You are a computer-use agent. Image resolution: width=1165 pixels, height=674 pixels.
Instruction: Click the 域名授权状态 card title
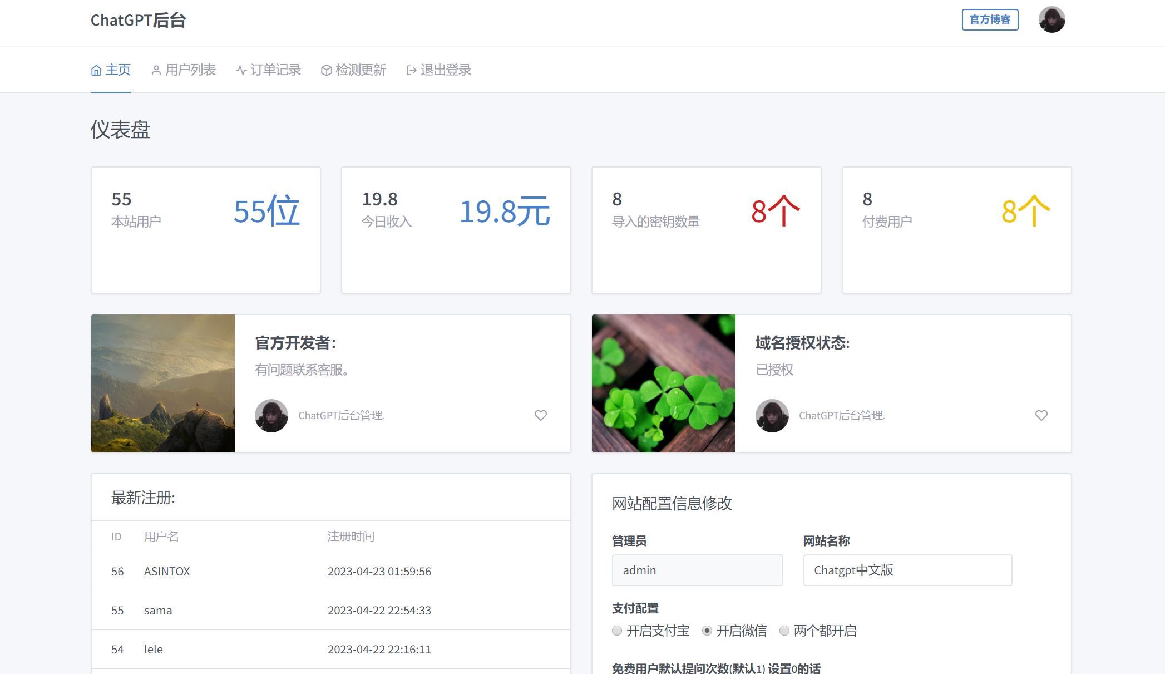coord(802,343)
